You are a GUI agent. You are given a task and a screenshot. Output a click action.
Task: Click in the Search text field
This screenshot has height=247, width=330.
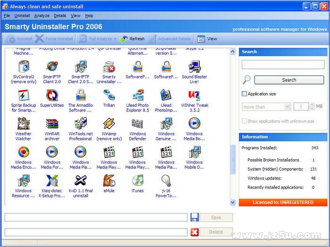(x=283, y=65)
